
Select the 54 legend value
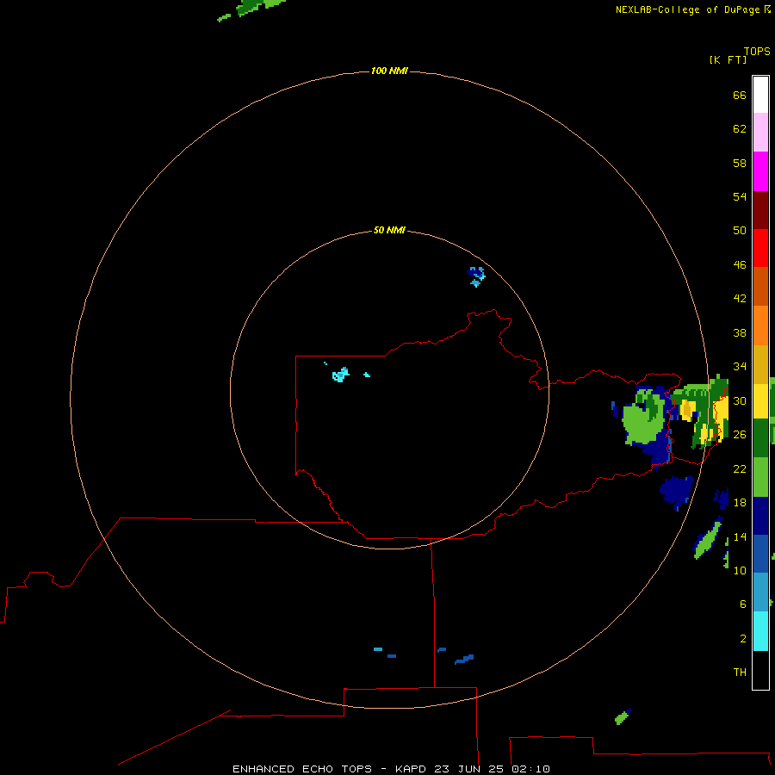pyautogui.click(x=740, y=196)
